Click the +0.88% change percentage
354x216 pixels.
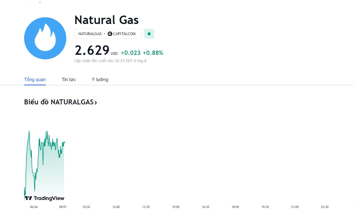[x=153, y=53]
